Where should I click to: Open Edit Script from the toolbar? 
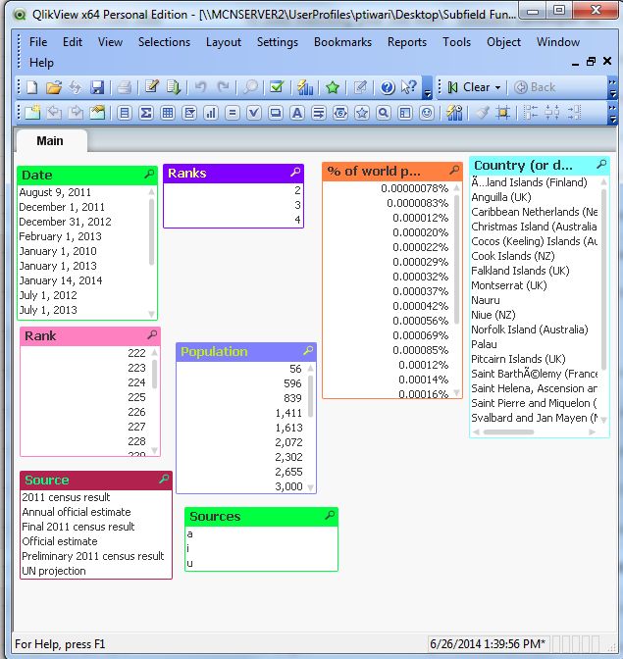pos(151,87)
